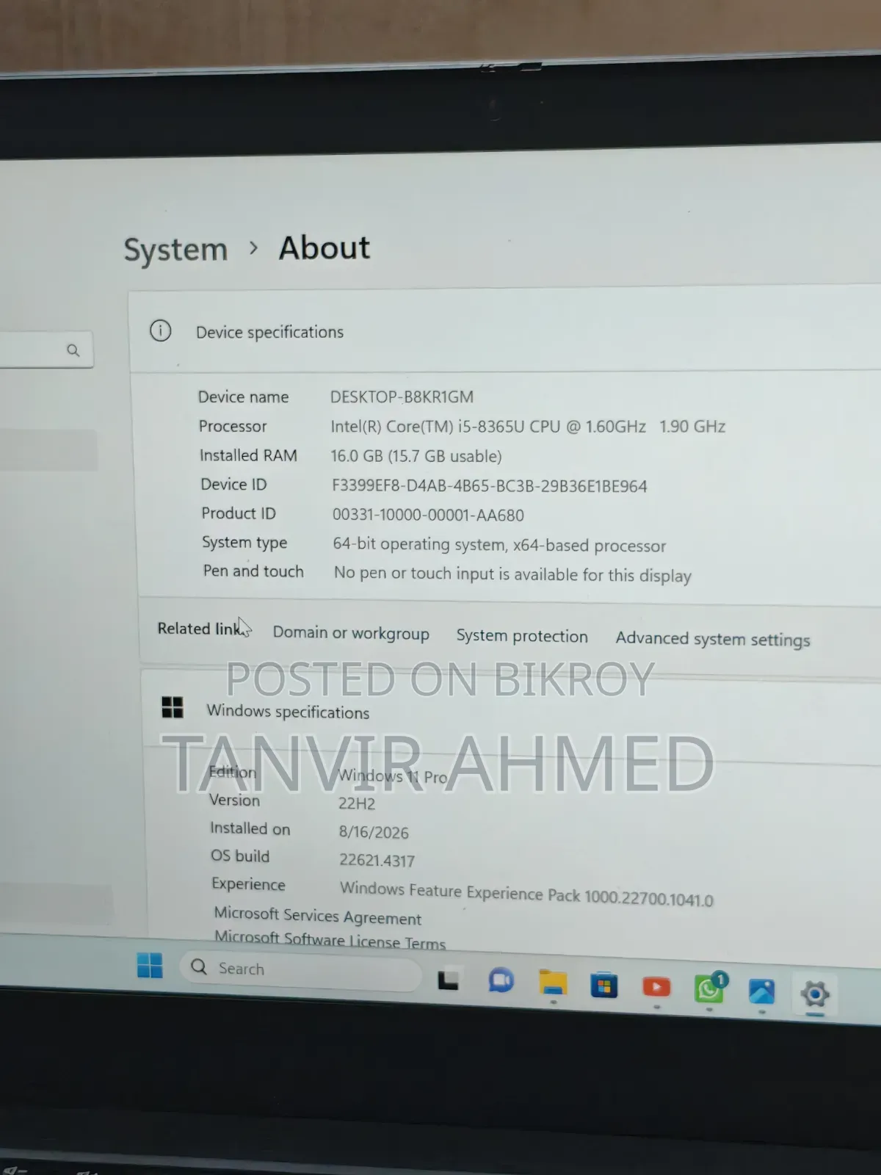
Task: Select the version 22H2 value
Action: [x=357, y=803]
